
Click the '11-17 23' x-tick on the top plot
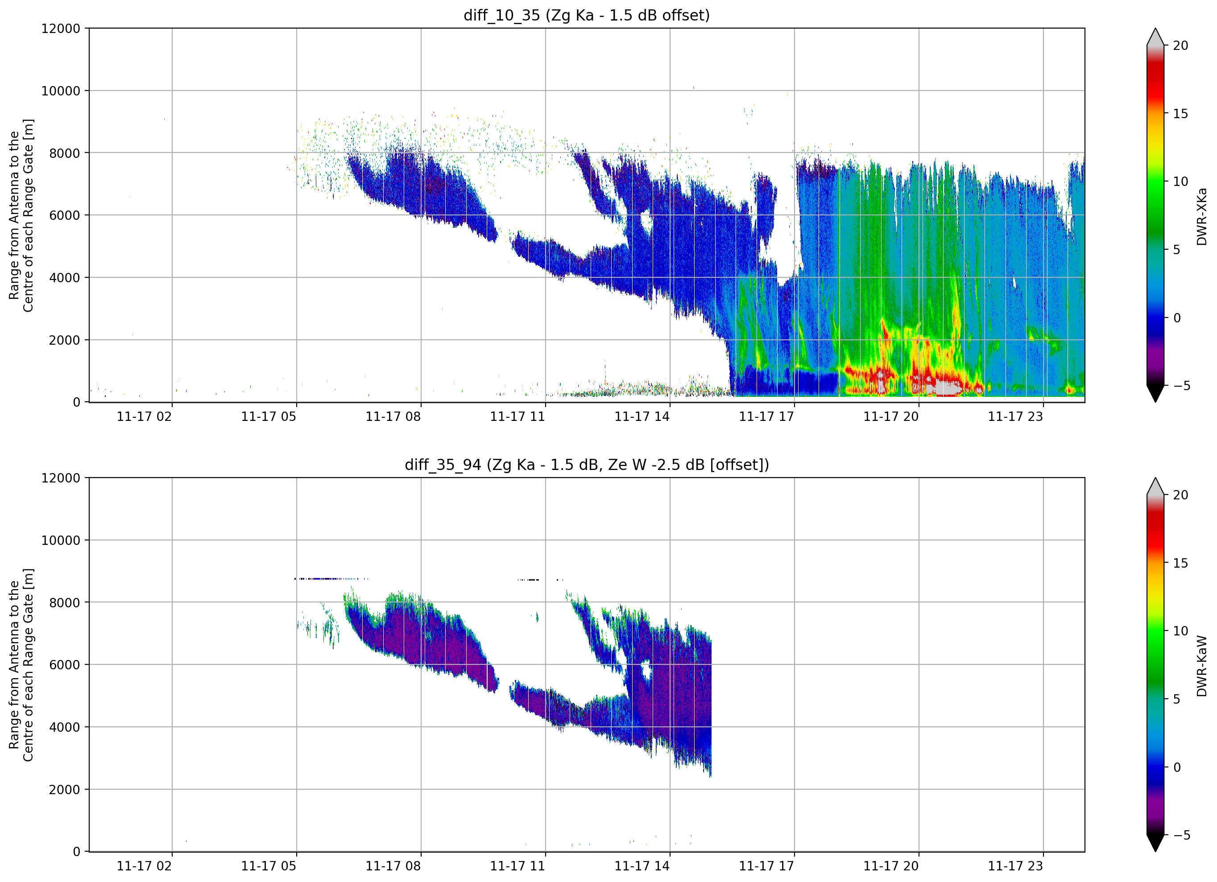point(1016,417)
